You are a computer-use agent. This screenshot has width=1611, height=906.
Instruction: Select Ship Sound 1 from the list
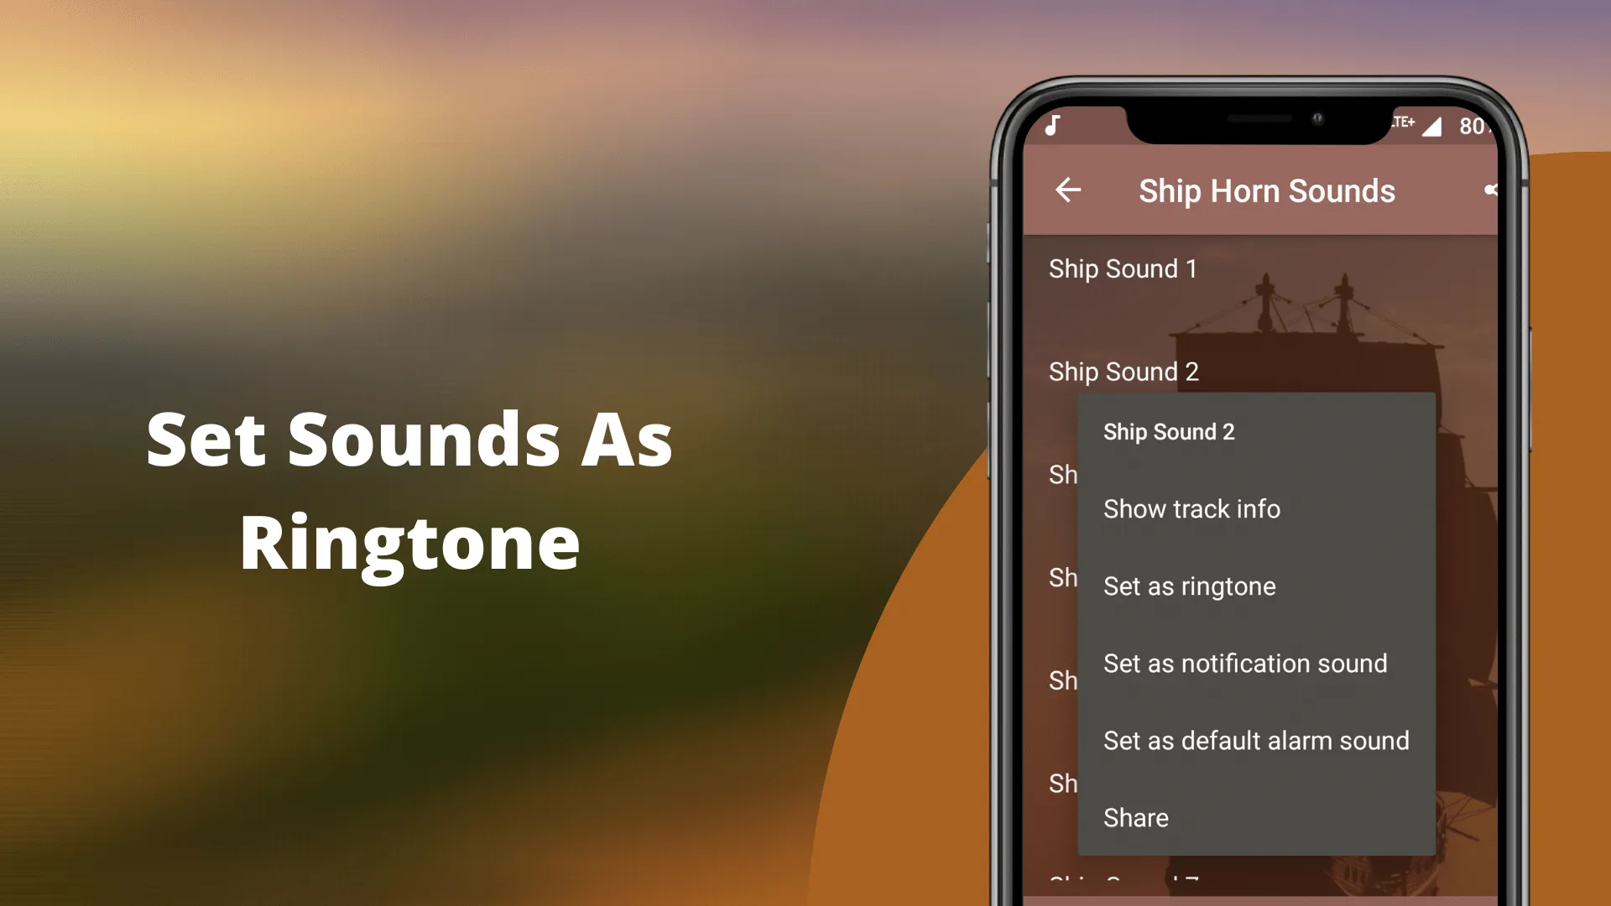pyautogui.click(x=1121, y=268)
